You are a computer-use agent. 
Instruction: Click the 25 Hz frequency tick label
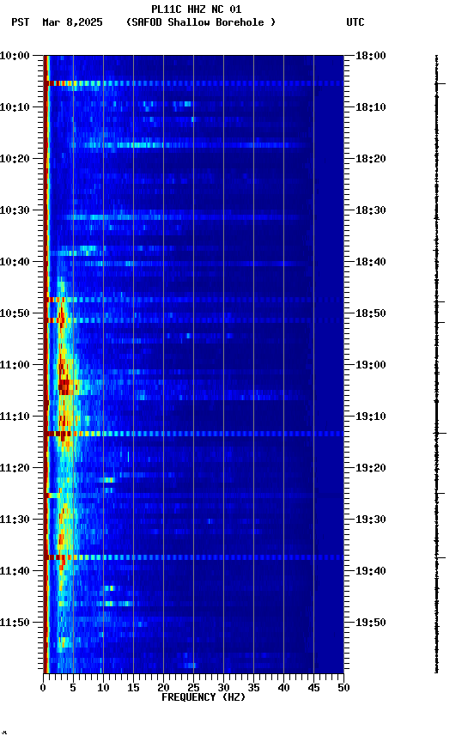tap(193, 688)
